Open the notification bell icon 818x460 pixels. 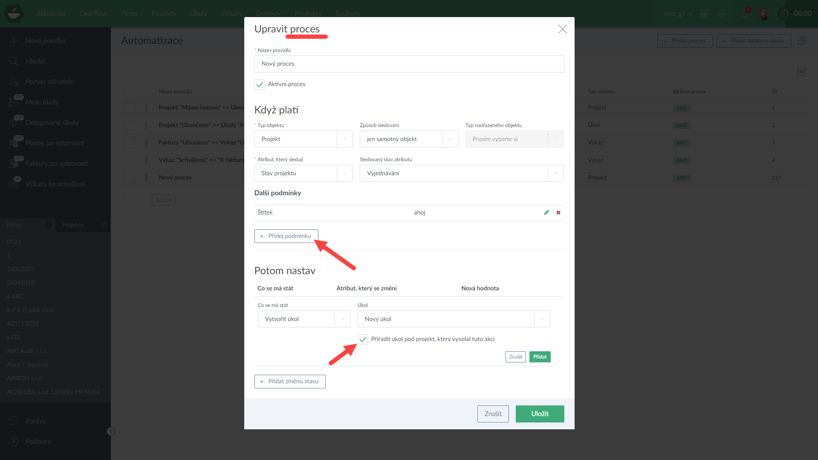point(745,14)
